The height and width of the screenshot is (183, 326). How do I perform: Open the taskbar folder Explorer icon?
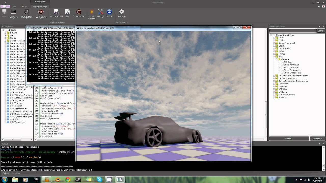(15, 180)
